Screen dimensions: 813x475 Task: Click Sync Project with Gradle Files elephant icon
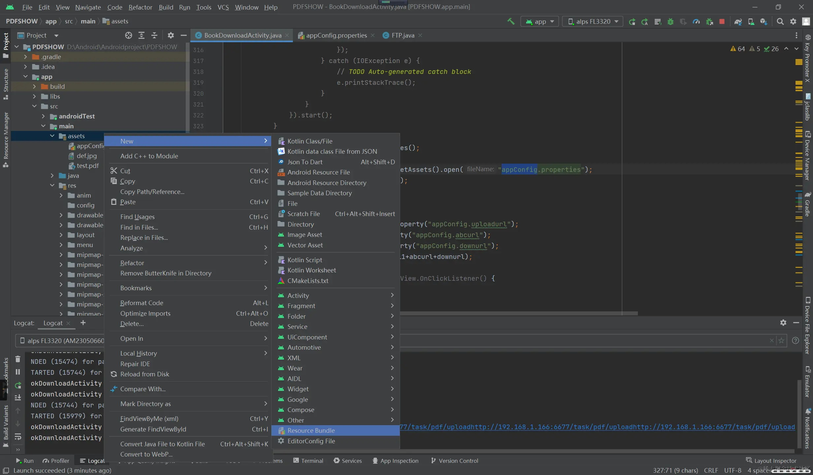coord(738,21)
